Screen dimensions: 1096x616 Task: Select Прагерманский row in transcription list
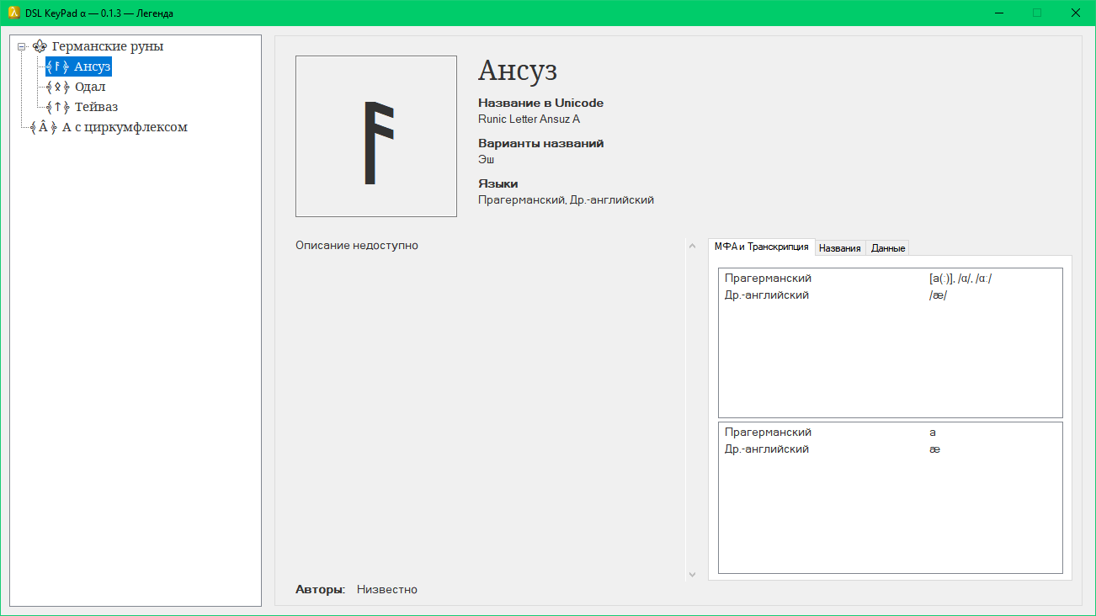891,432
